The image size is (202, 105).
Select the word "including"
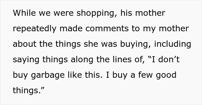pyautogui.click(x=173, y=44)
